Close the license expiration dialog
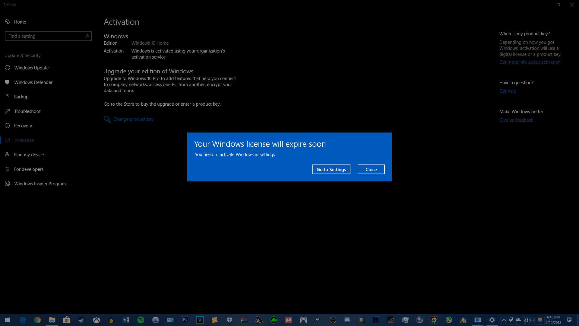Viewport: 579px width, 326px height. point(371,169)
